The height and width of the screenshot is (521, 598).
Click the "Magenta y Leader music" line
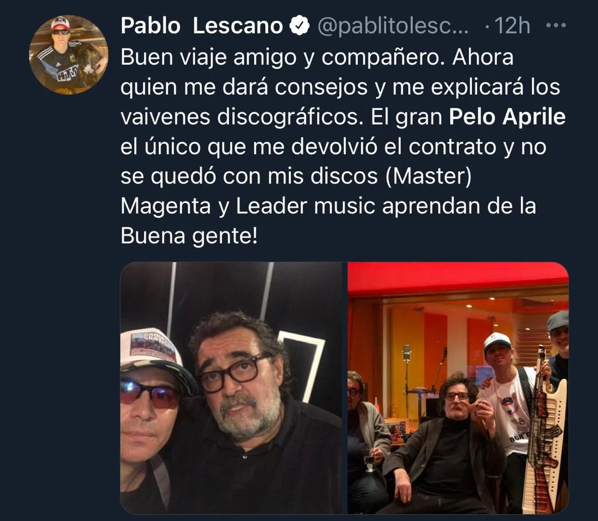(x=248, y=206)
